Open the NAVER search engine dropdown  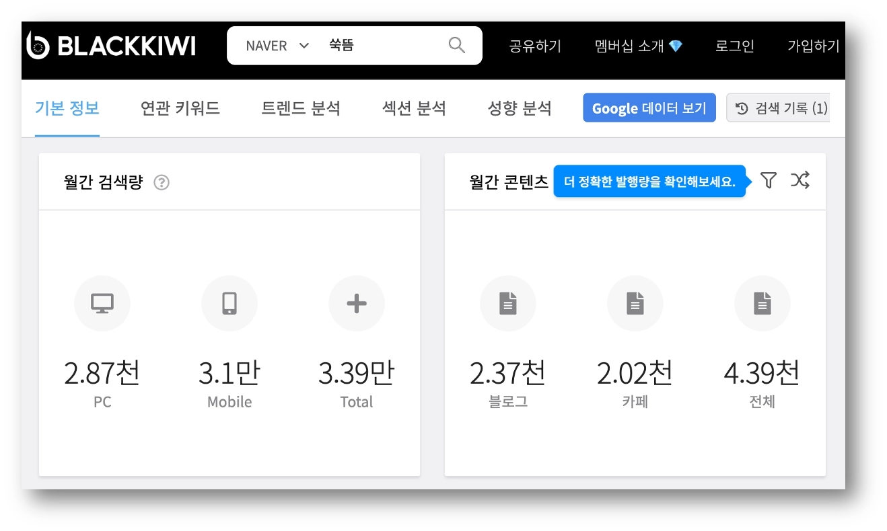click(275, 45)
